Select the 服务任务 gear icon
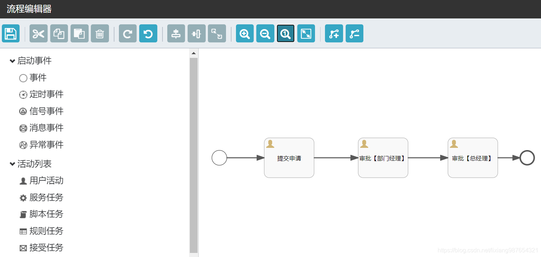Viewport: 541px width, 257px height. tap(23, 198)
